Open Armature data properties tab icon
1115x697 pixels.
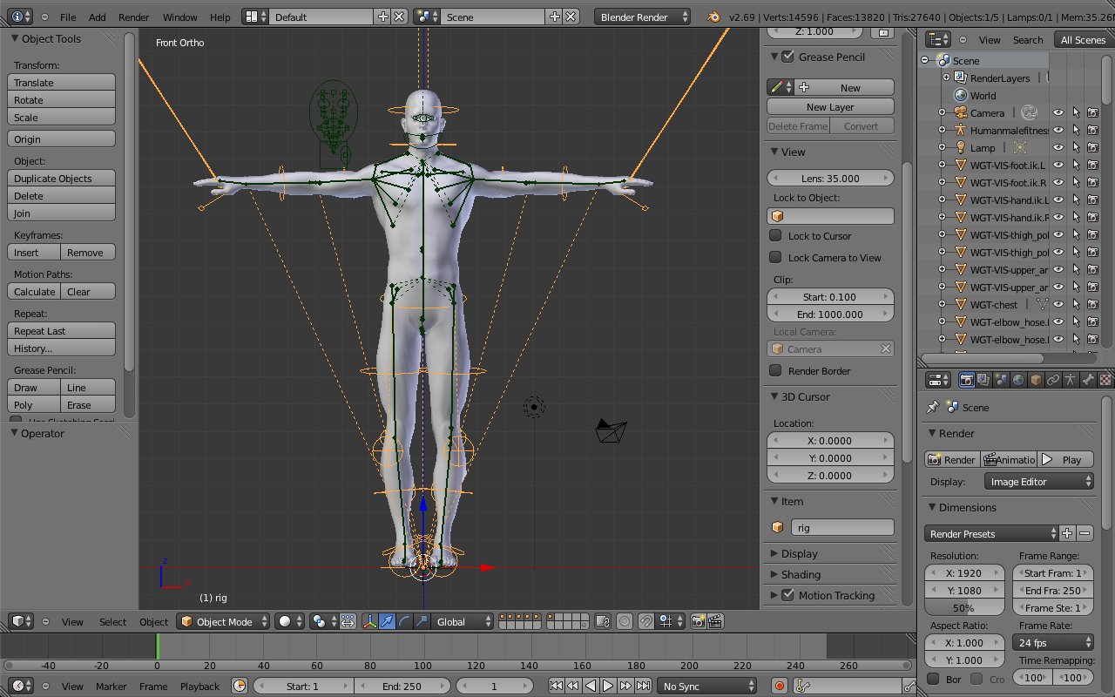(1071, 380)
